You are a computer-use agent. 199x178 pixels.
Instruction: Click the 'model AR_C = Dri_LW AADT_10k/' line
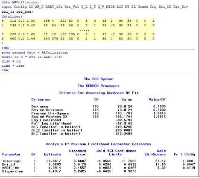pyautogui.click(x=32, y=57)
